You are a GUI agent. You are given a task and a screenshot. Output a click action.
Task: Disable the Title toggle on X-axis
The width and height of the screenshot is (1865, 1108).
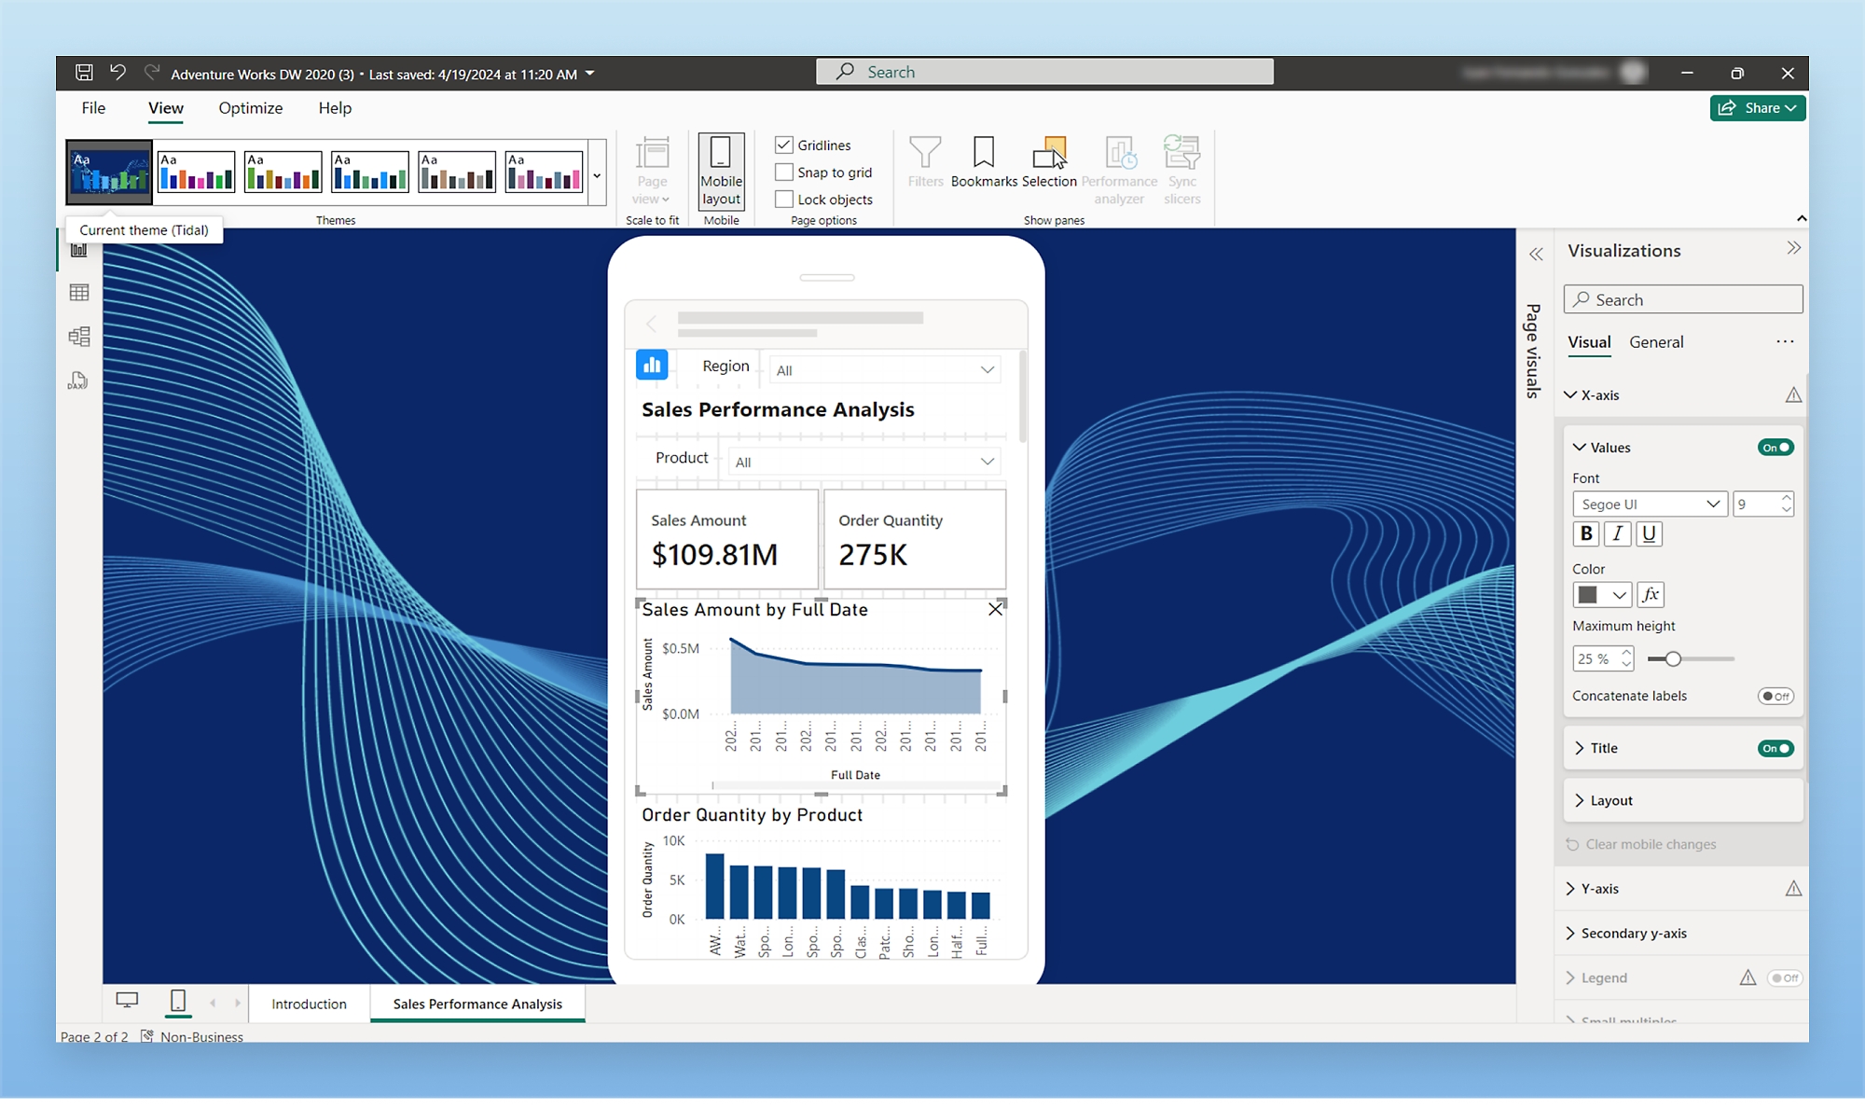[x=1775, y=748]
